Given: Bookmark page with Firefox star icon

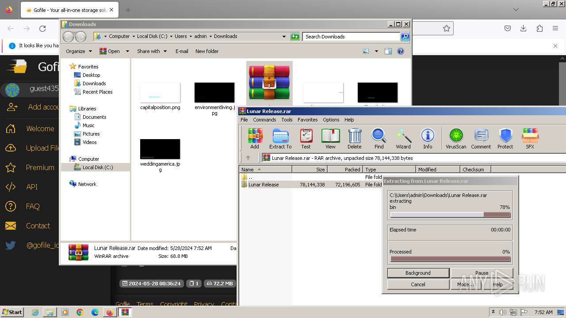Looking at the screenshot, I should tap(447, 29).
